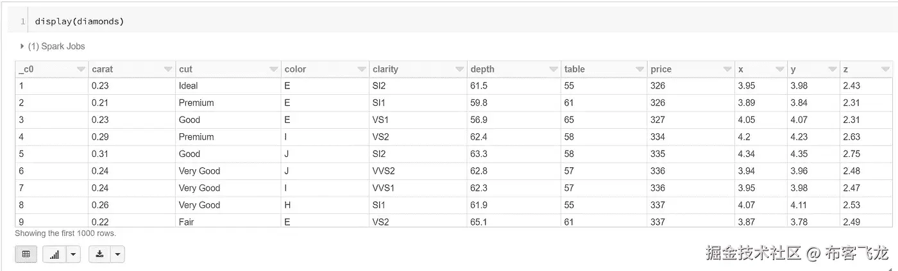Sort by the price column arrow
Screen dimensions: 898x271
[x=726, y=69]
